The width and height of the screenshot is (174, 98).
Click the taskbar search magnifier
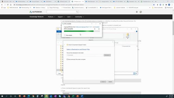(x=7, y=96)
